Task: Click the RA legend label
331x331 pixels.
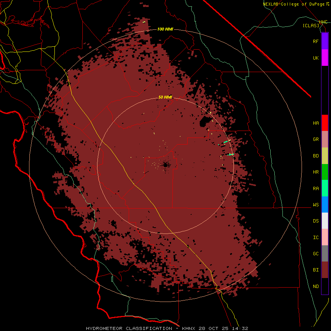Action: [x=316, y=189]
